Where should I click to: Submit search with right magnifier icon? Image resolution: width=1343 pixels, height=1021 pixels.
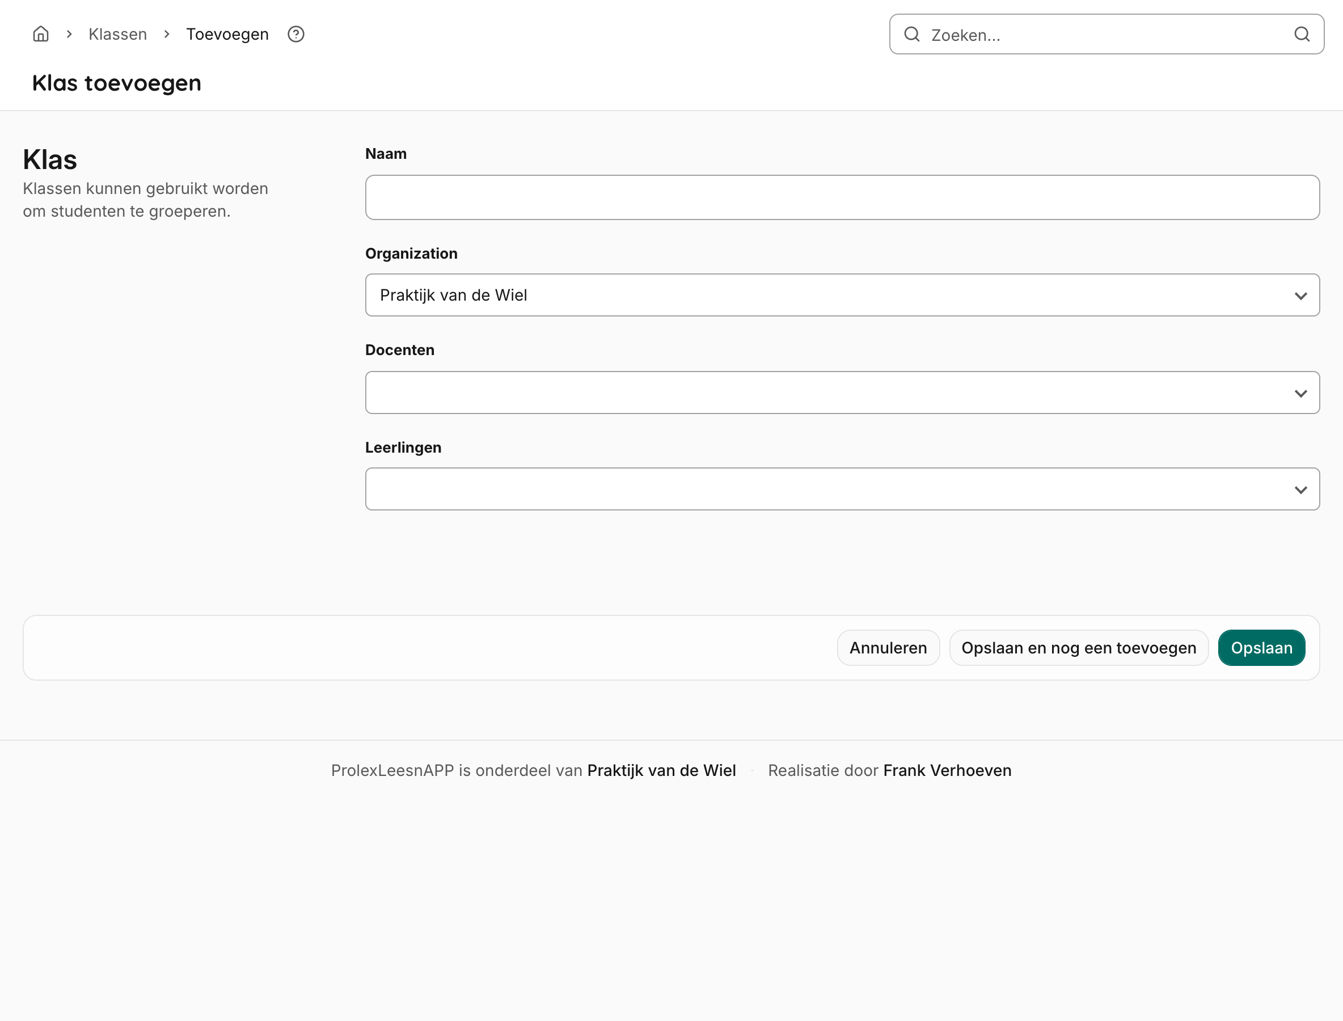pos(1302,34)
